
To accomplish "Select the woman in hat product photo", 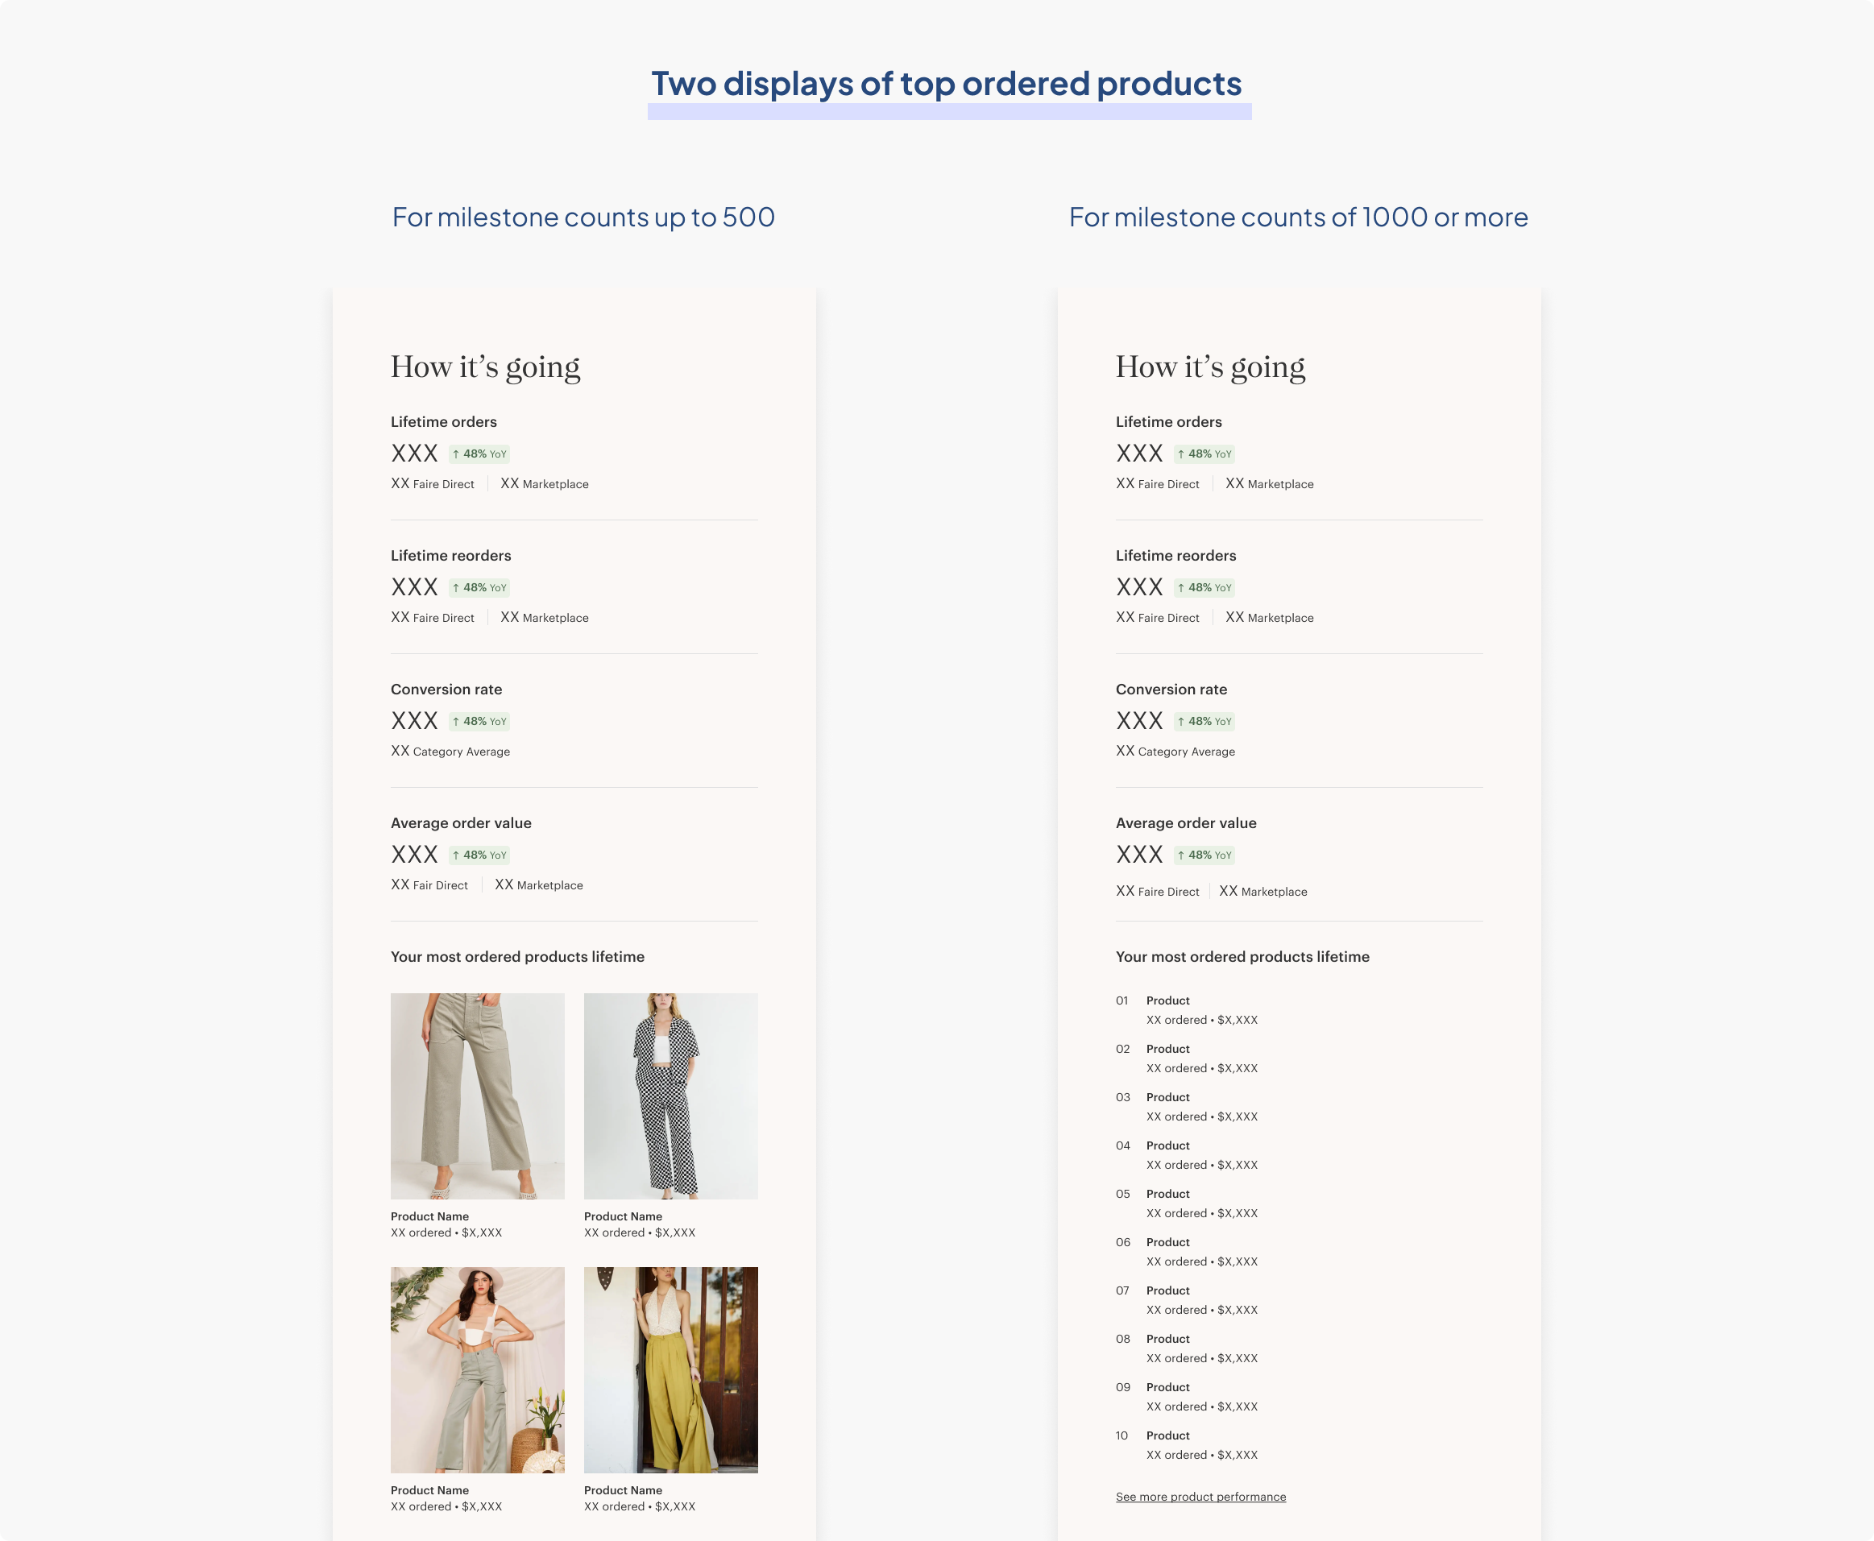I will [477, 1369].
